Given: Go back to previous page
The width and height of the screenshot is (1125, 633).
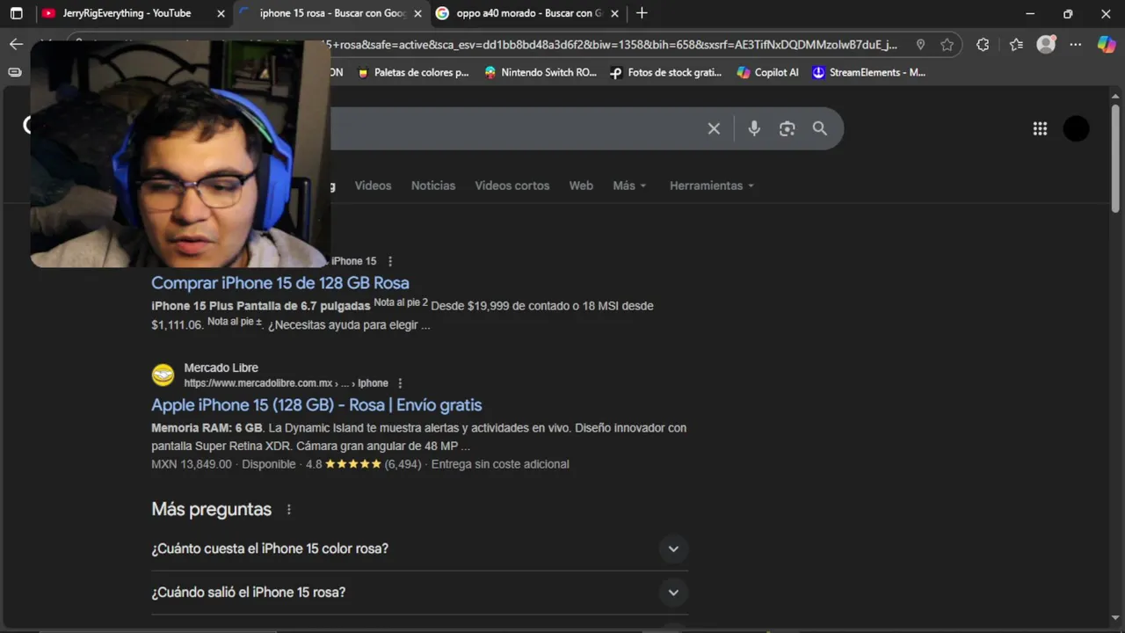Looking at the screenshot, I should 16,44.
